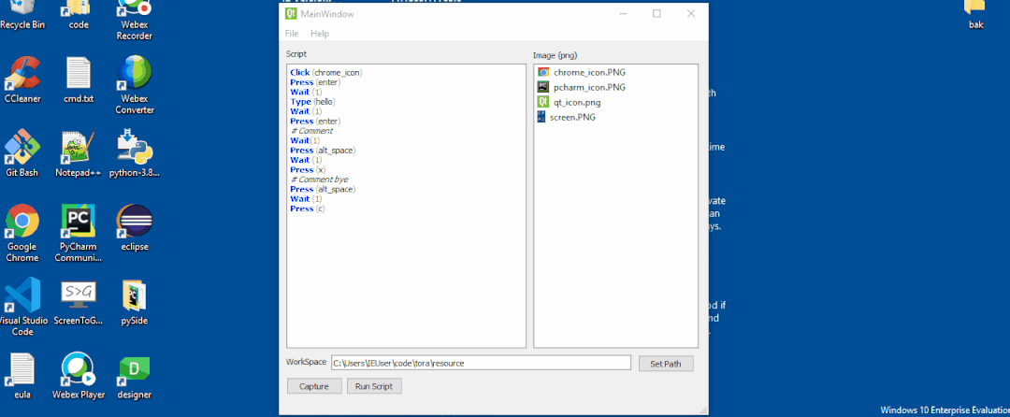Select the Webex Player desktop icon
Viewport: 1010px width, 417px height.
coord(79,376)
